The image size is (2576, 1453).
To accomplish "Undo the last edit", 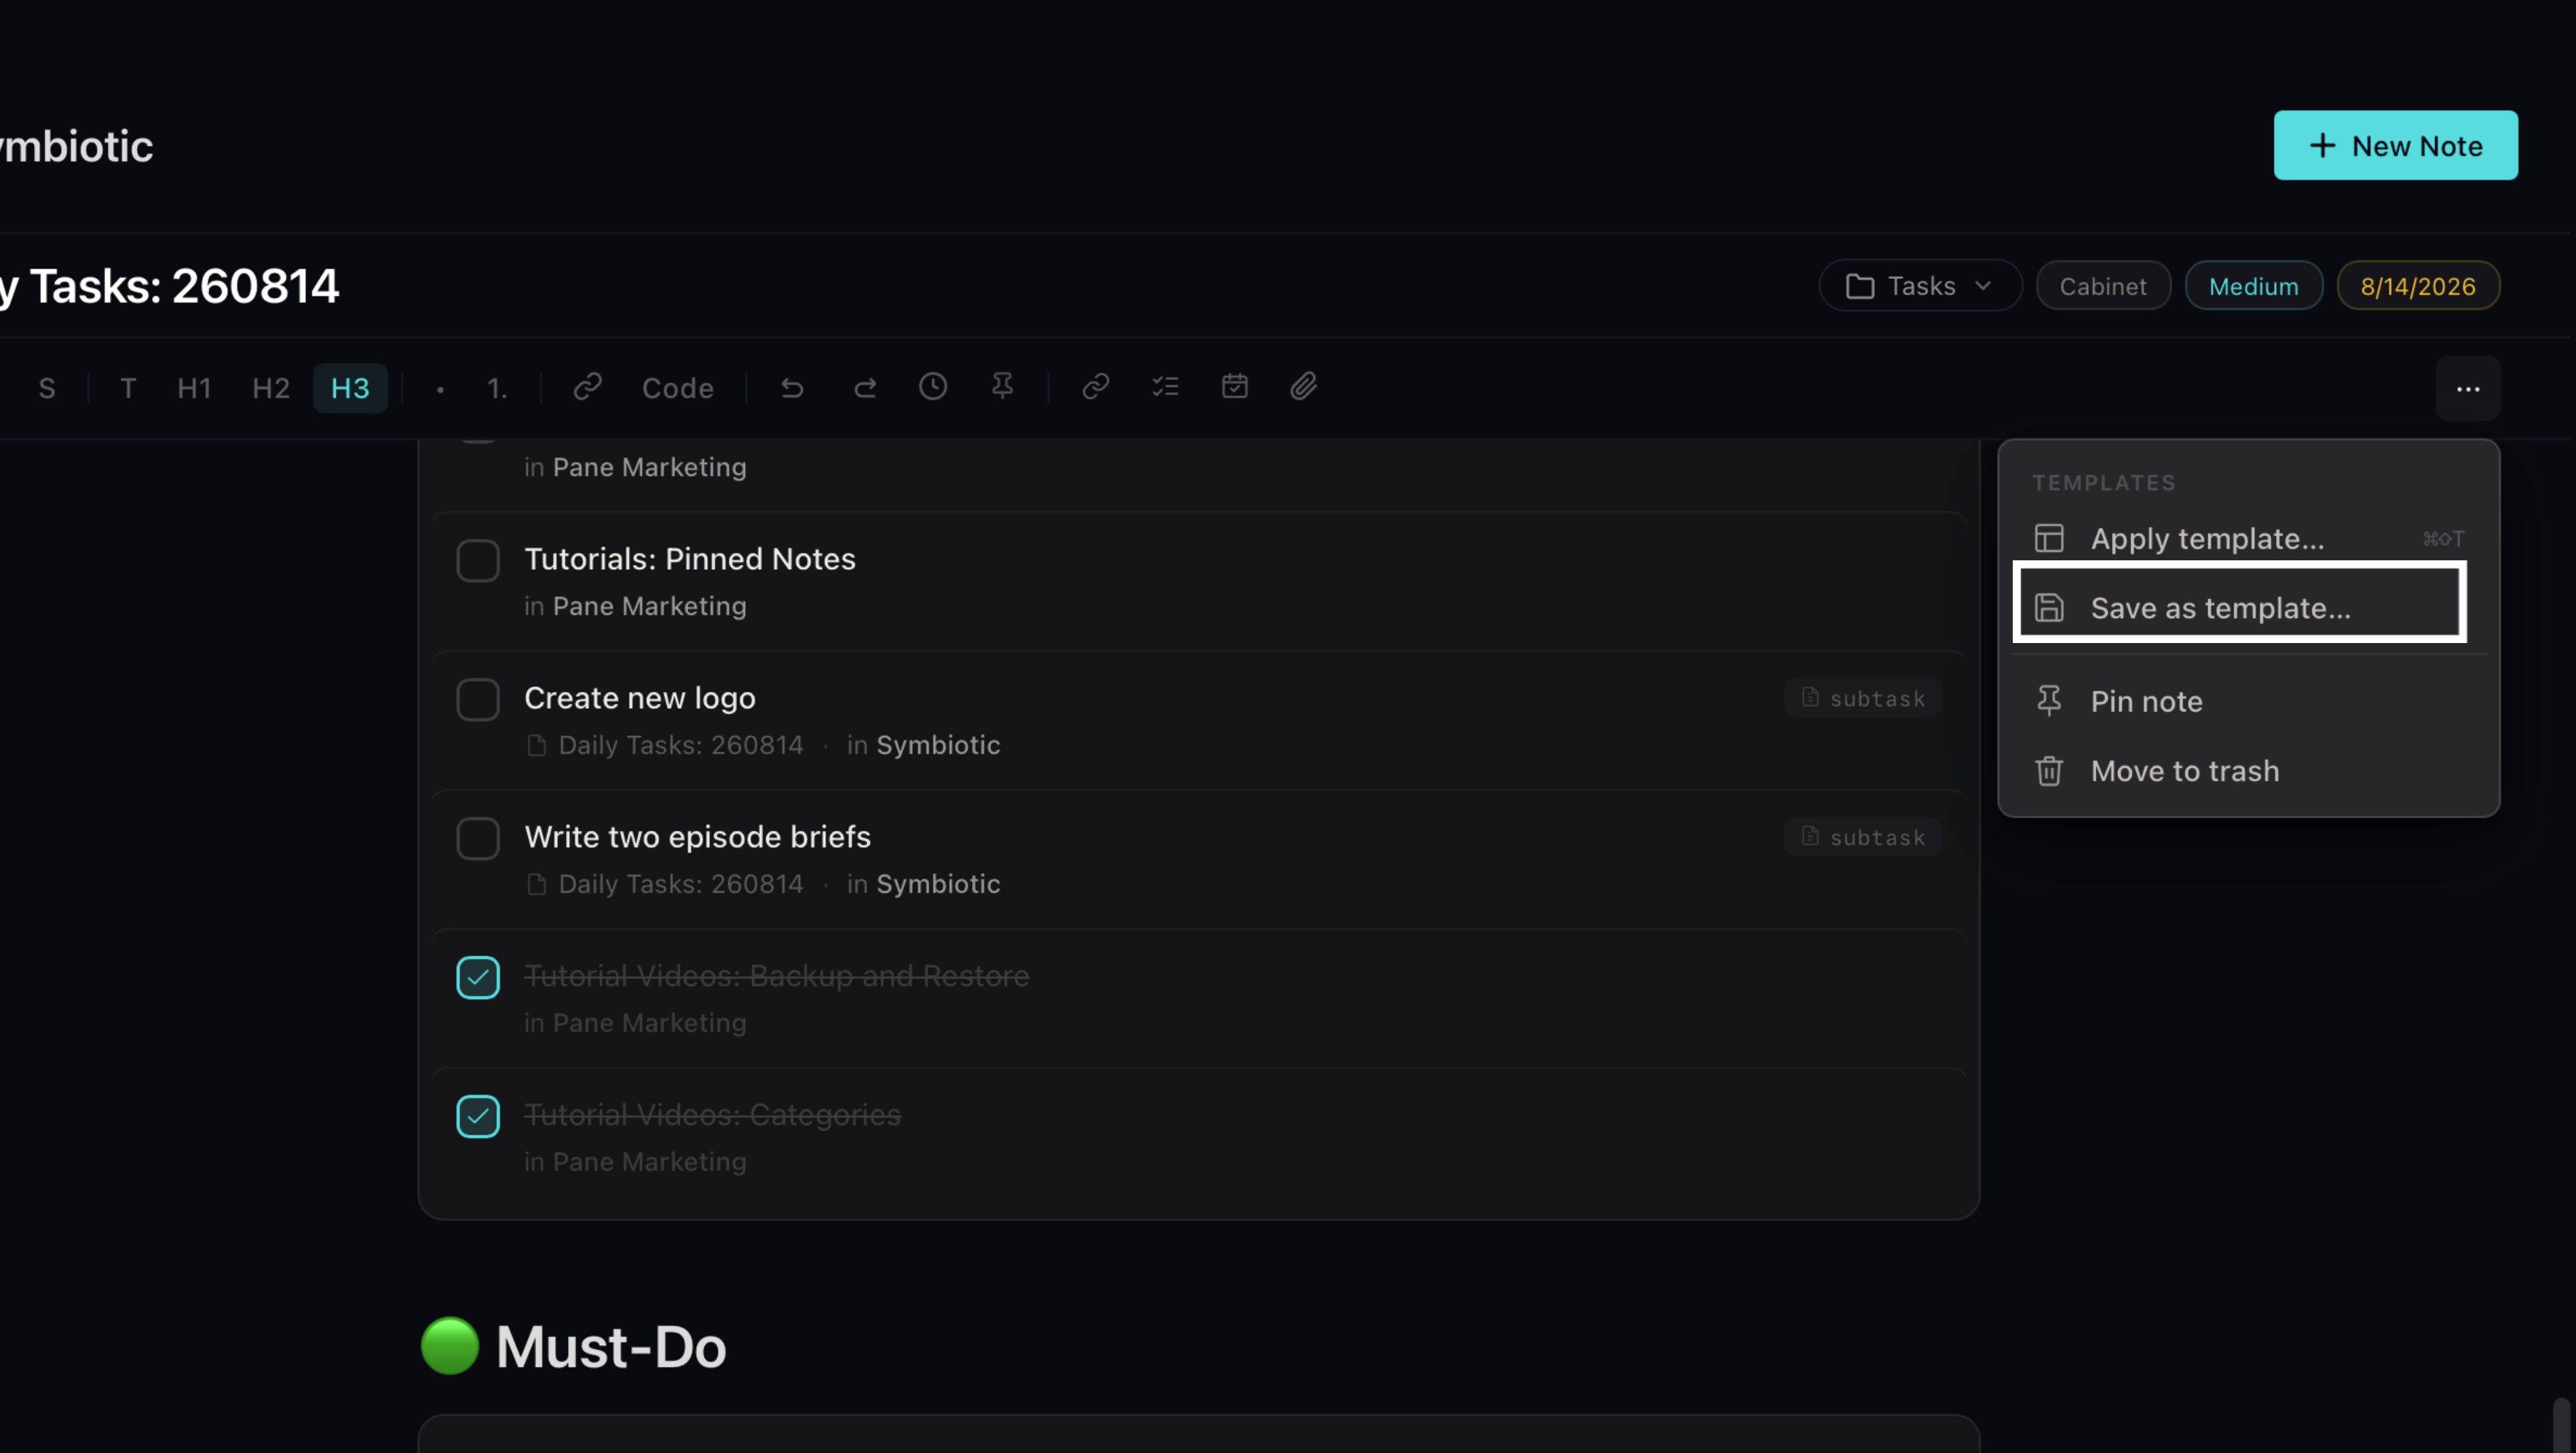I will 792,387.
